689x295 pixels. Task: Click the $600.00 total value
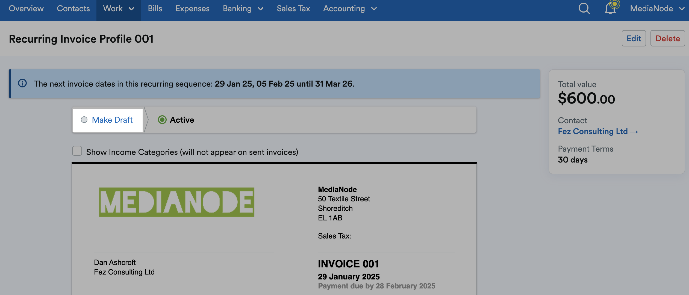(586, 98)
